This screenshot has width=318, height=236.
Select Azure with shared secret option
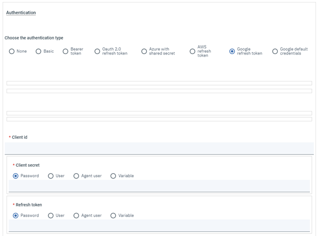pos(144,51)
